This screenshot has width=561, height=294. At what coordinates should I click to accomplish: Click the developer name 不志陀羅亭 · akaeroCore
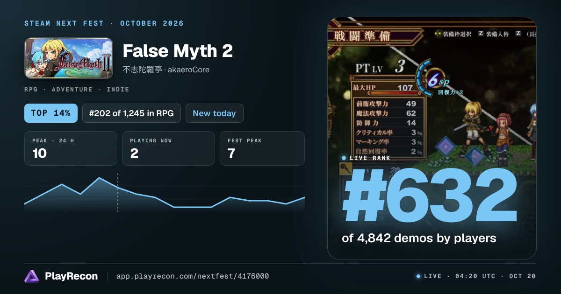pos(166,70)
